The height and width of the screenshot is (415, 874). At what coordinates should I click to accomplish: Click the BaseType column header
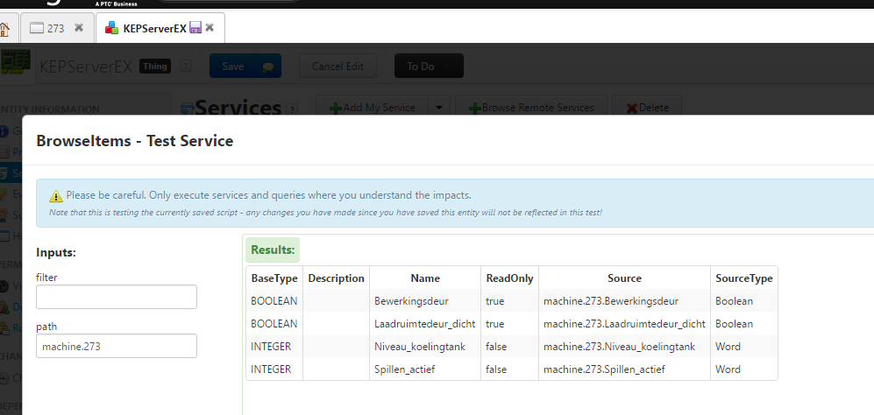pos(274,278)
